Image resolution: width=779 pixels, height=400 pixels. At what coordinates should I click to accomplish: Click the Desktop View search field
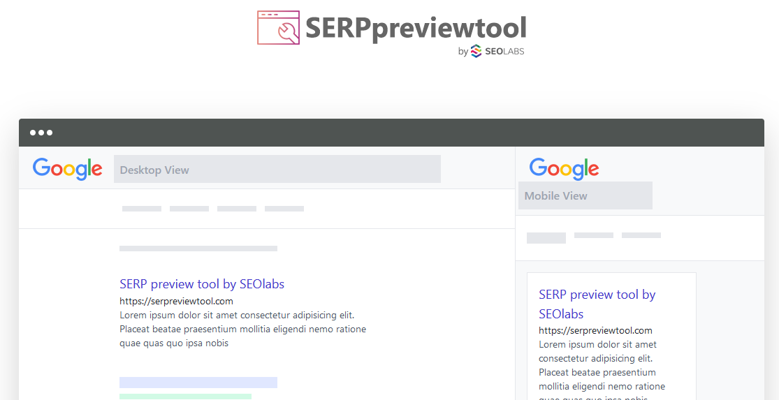277,169
